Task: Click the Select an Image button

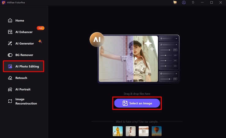Action: click(x=137, y=103)
